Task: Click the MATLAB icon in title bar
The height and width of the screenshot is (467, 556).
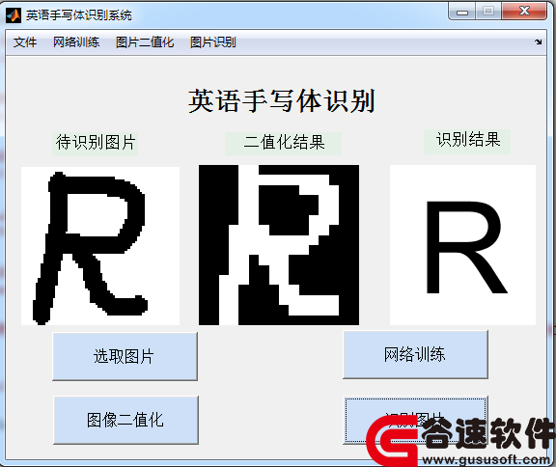Action: (x=14, y=14)
